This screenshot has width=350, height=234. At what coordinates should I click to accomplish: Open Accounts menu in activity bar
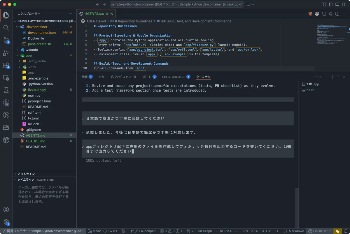6,210
